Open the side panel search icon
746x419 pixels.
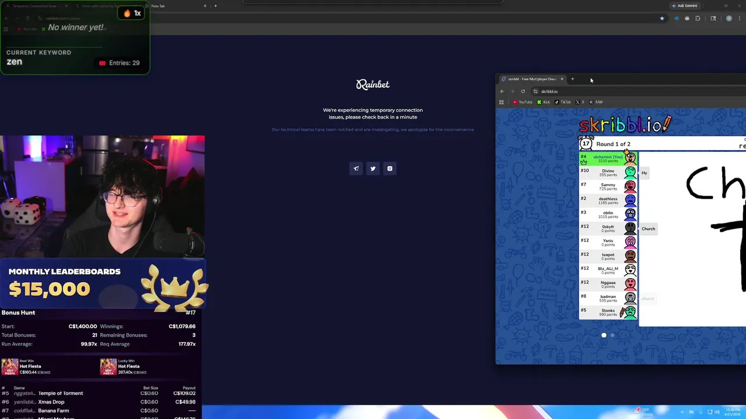[713, 19]
